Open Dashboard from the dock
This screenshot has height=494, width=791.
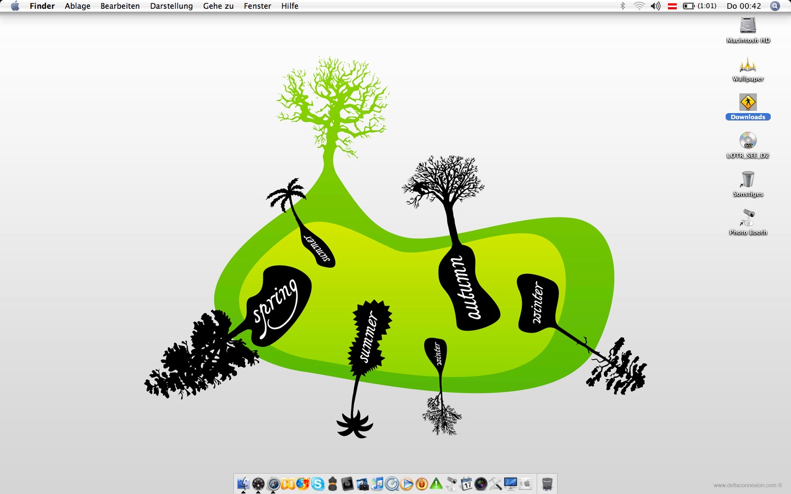coord(258,484)
